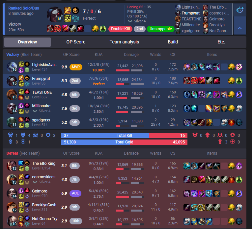Click the Total Gold comparison bar
Image resolution: width=252 pixels, height=229 pixels.
click(x=124, y=142)
